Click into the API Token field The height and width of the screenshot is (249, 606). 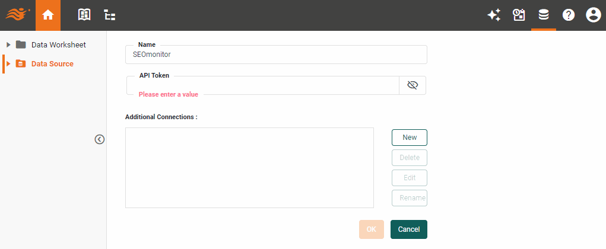262,85
